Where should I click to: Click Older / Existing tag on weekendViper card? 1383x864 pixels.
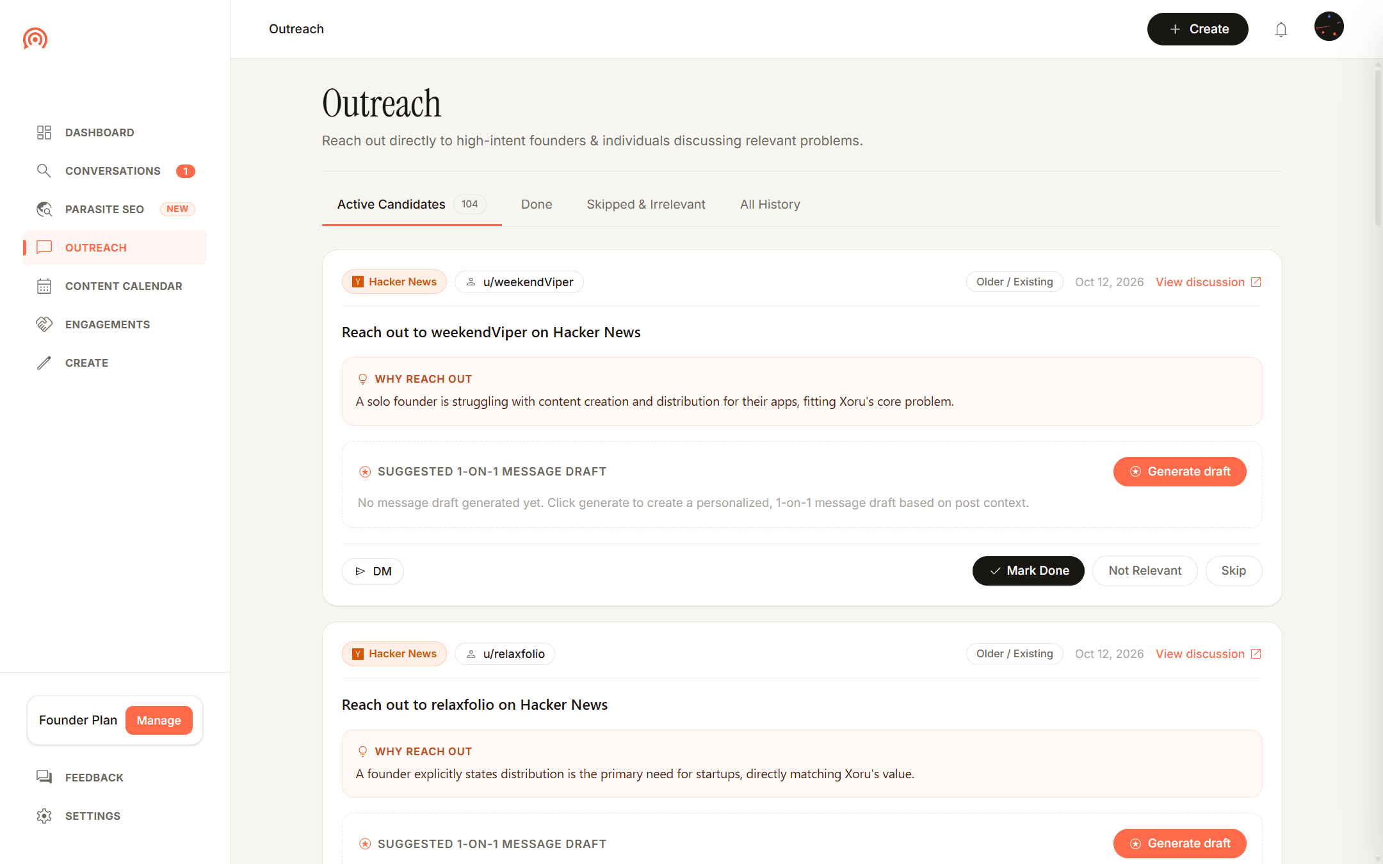(1015, 282)
